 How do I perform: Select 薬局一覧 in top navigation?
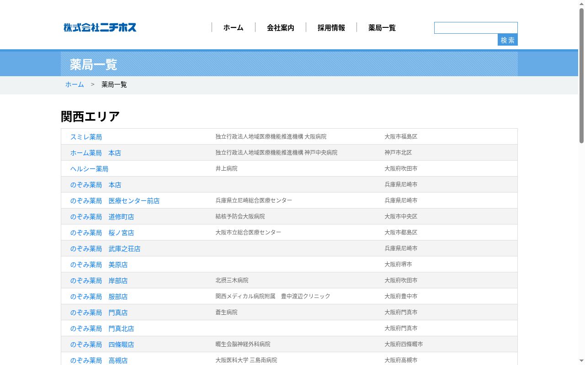tap(382, 28)
